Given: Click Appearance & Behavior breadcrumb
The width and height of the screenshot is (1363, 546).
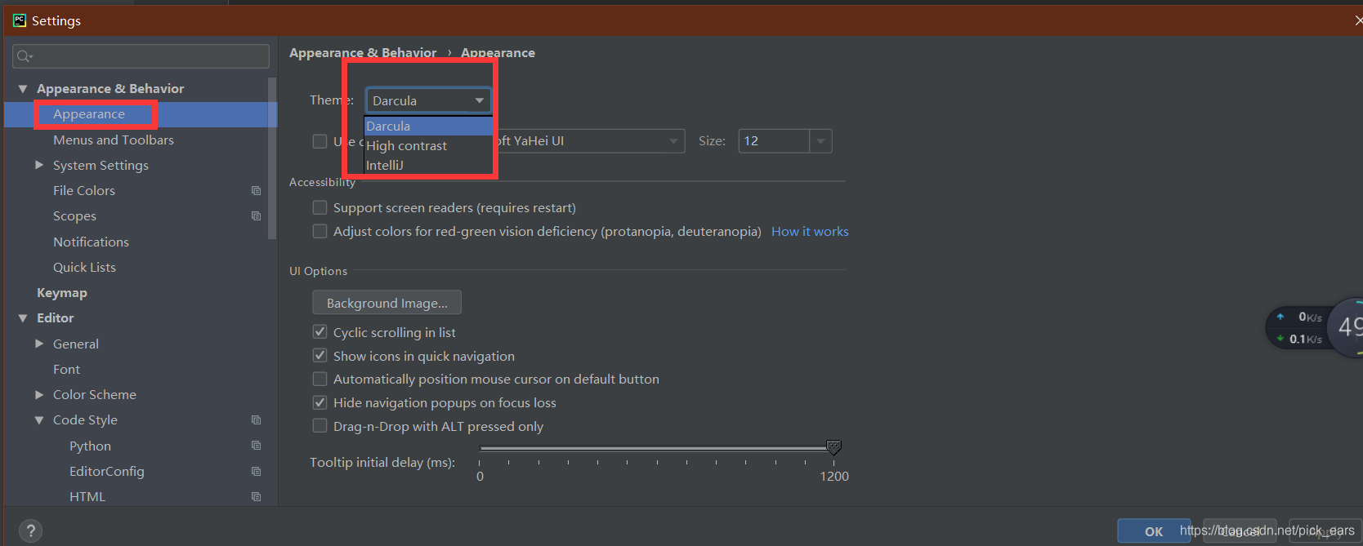Looking at the screenshot, I should (x=363, y=52).
